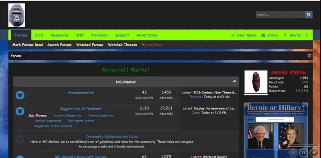Viewport: 321px width, 158px height.
Task: Click the New Posts speech bubble icon
Action: (143, 45)
